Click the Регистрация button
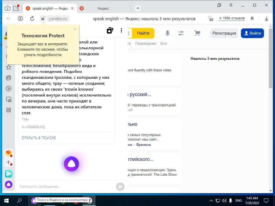The width and height of the screenshot is (275, 206). pos(224,33)
